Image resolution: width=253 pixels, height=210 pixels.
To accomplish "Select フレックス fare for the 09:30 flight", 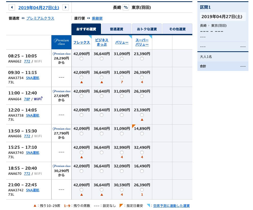I will (81, 78).
